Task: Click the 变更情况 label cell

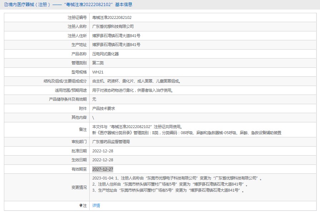Action: (x=79, y=187)
